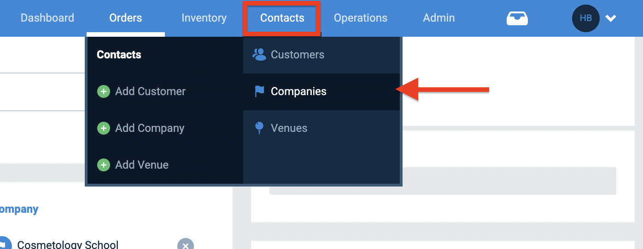Select Companies from the Contacts menu
643x249 pixels.
coord(321,91)
